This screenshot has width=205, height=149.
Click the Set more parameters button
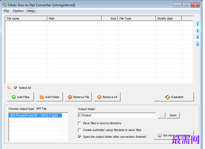(174, 135)
